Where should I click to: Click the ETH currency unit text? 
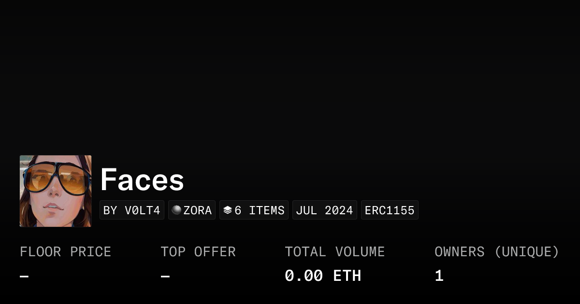coord(347,276)
